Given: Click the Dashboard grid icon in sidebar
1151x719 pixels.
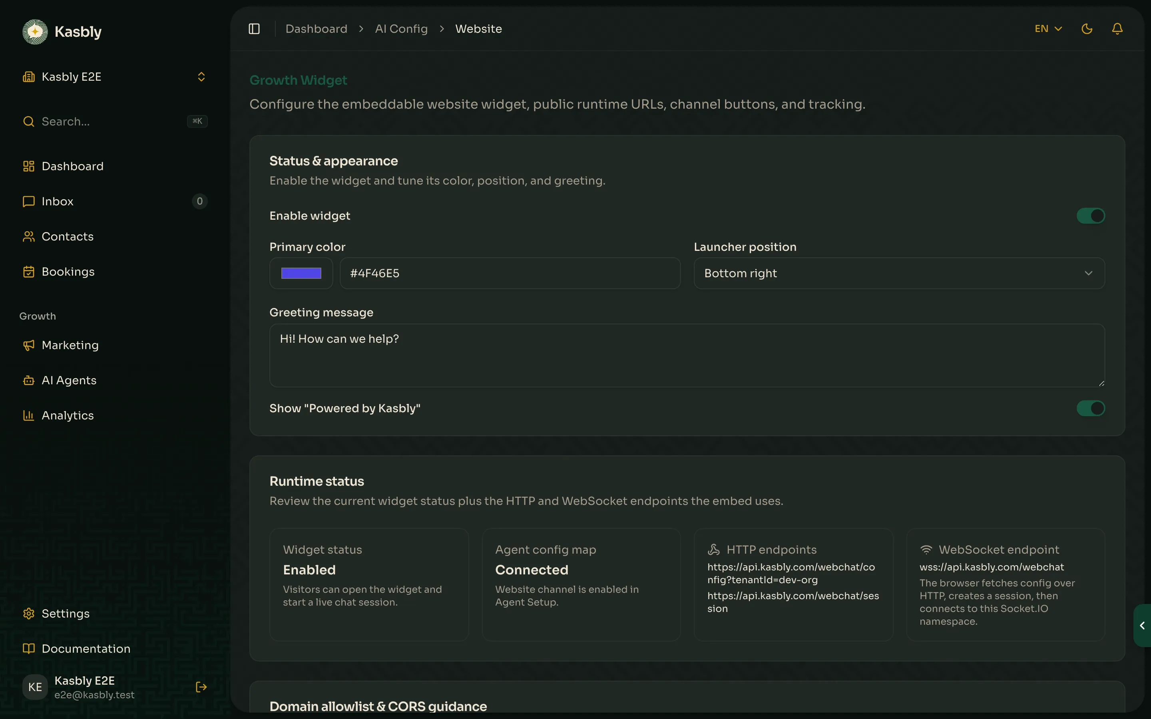Looking at the screenshot, I should point(28,167).
